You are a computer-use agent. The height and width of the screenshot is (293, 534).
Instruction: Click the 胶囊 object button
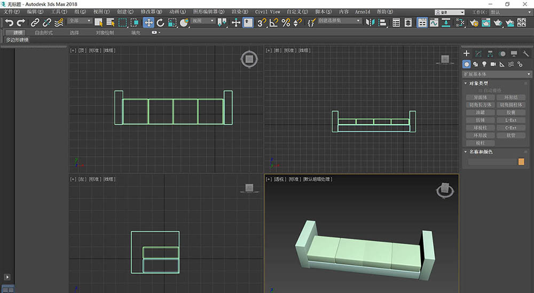[511, 112]
